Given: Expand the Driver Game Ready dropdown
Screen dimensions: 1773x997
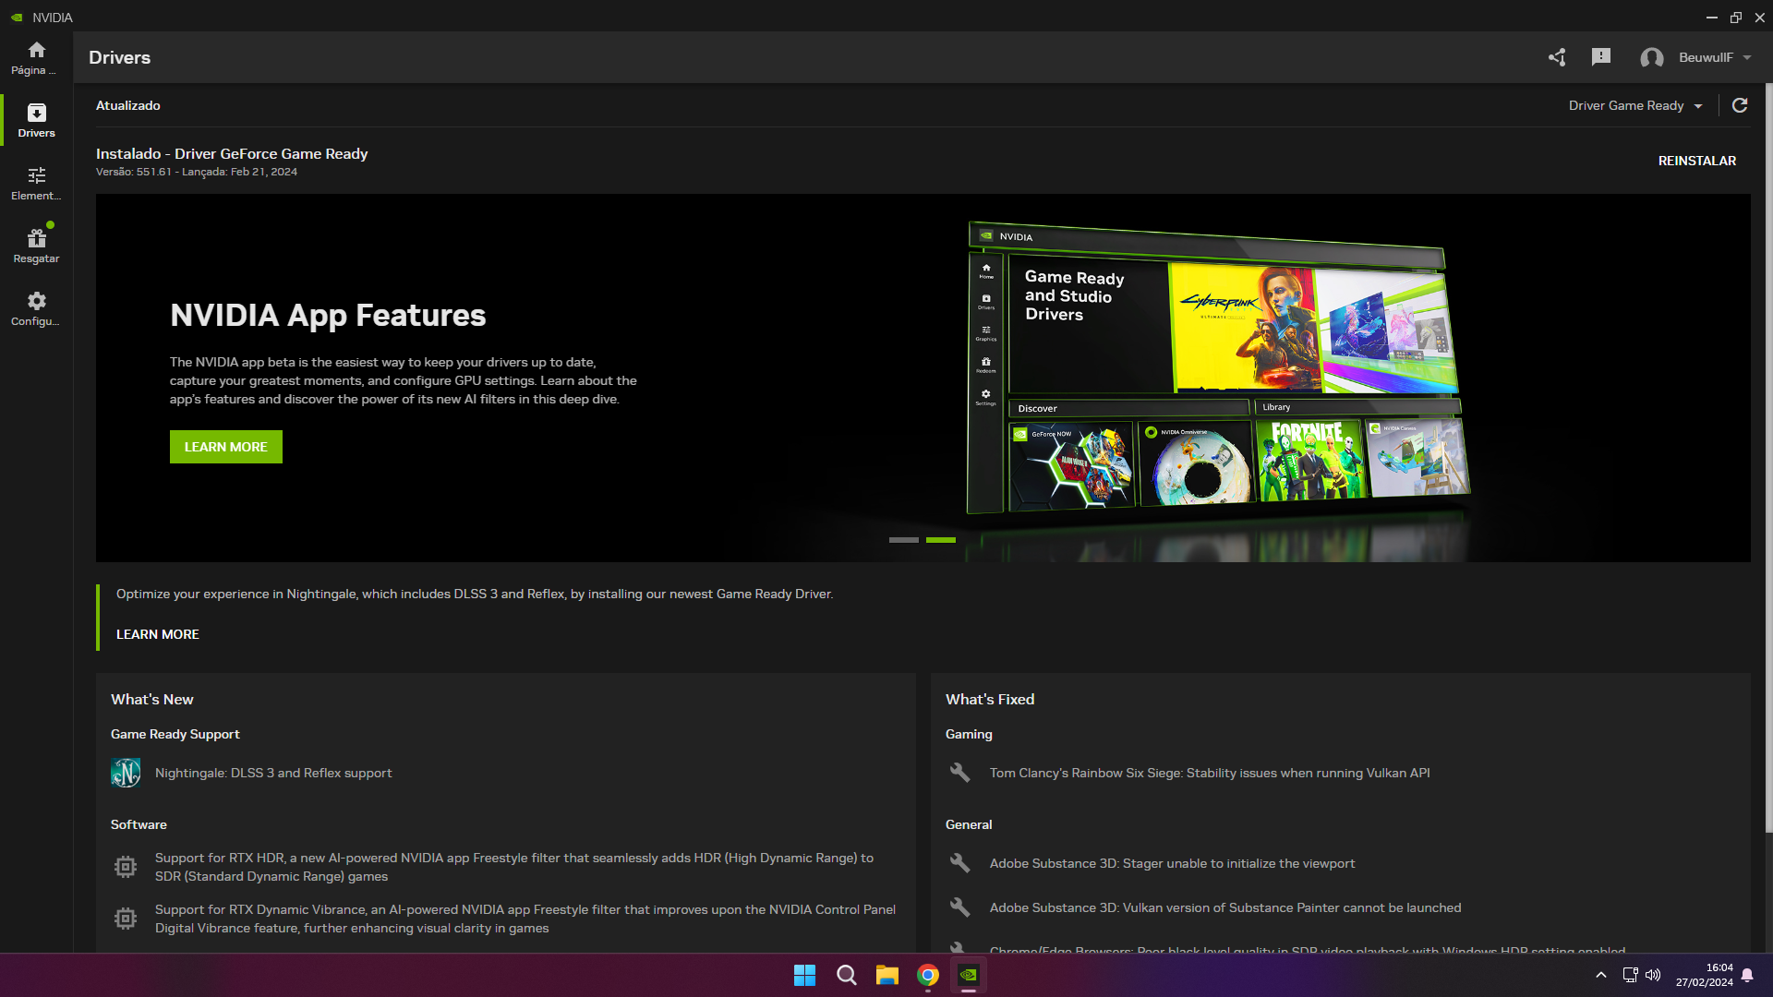Looking at the screenshot, I should 1635,105.
